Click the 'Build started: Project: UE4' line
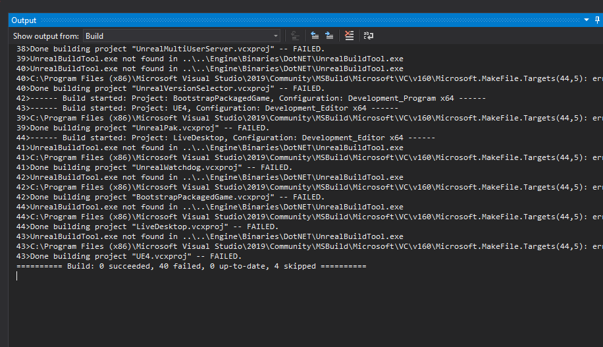603x347 pixels. click(x=207, y=108)
